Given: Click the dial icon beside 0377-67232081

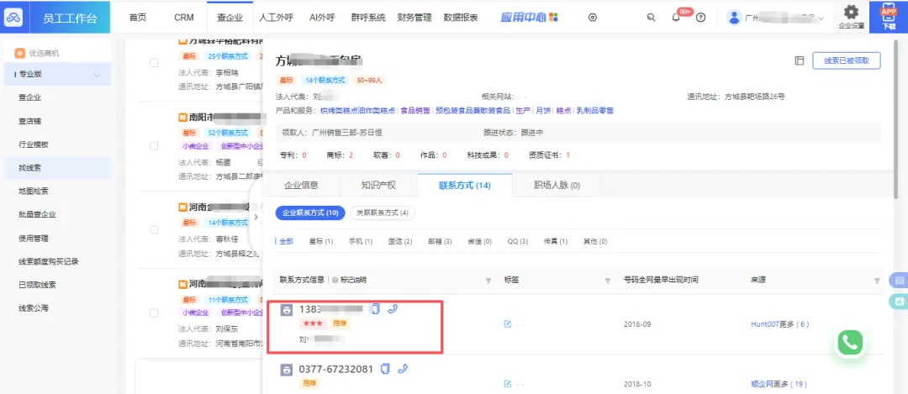Looking at the screenshot, I should coord(403,369).
